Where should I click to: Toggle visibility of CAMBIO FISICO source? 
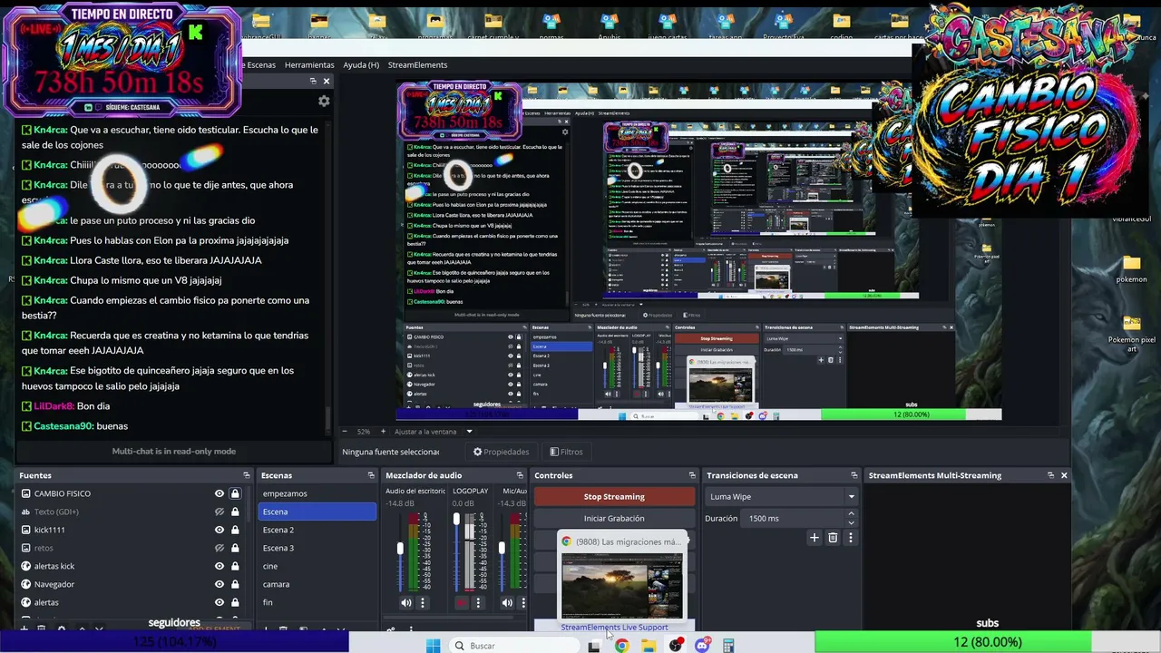click(x=219, y=493)
